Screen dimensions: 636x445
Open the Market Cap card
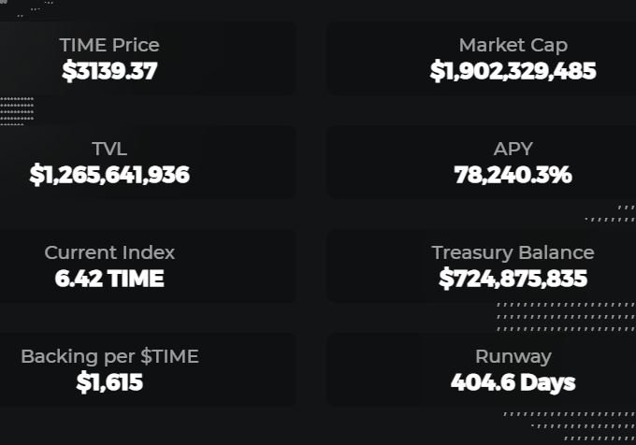pos(481,58)
